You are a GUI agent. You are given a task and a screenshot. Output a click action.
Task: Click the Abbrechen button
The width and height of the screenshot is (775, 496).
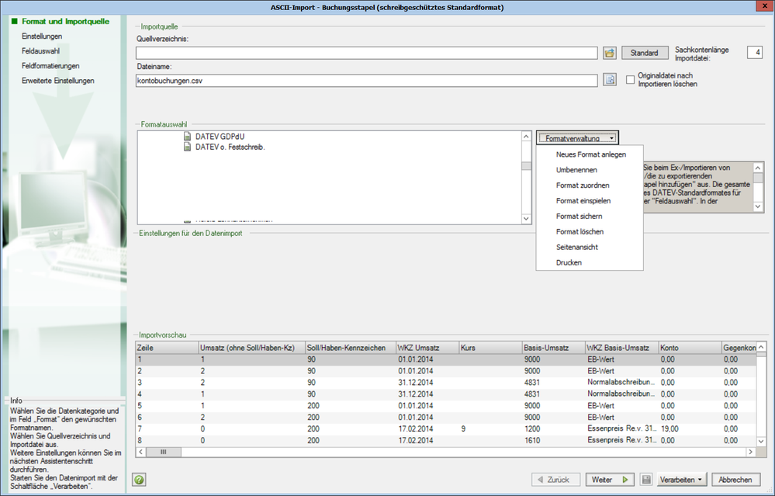tap(735, 480)
